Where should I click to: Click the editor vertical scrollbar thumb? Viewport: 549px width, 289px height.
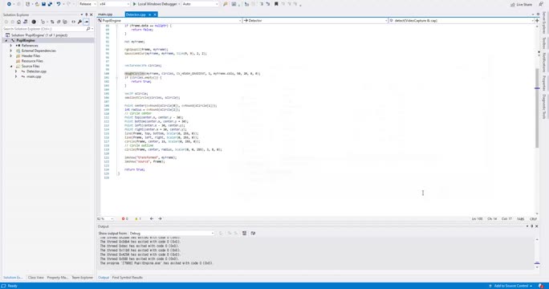click(537, 108)
